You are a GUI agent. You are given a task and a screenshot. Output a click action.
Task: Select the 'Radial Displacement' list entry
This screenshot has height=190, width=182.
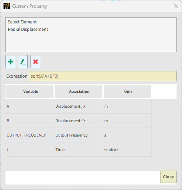click(28, 29)
